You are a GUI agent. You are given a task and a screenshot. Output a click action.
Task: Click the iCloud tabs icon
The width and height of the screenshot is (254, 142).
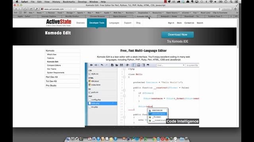coord(25,9)
